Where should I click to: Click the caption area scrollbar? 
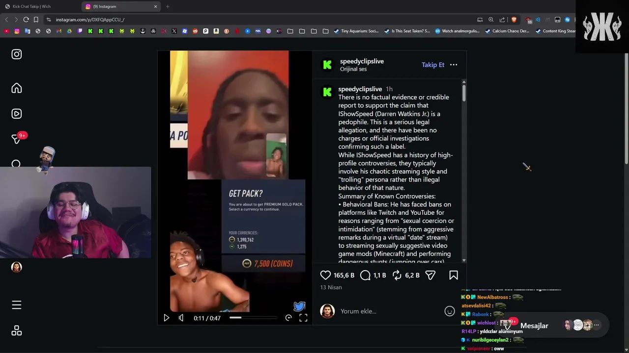pos(464,93)
